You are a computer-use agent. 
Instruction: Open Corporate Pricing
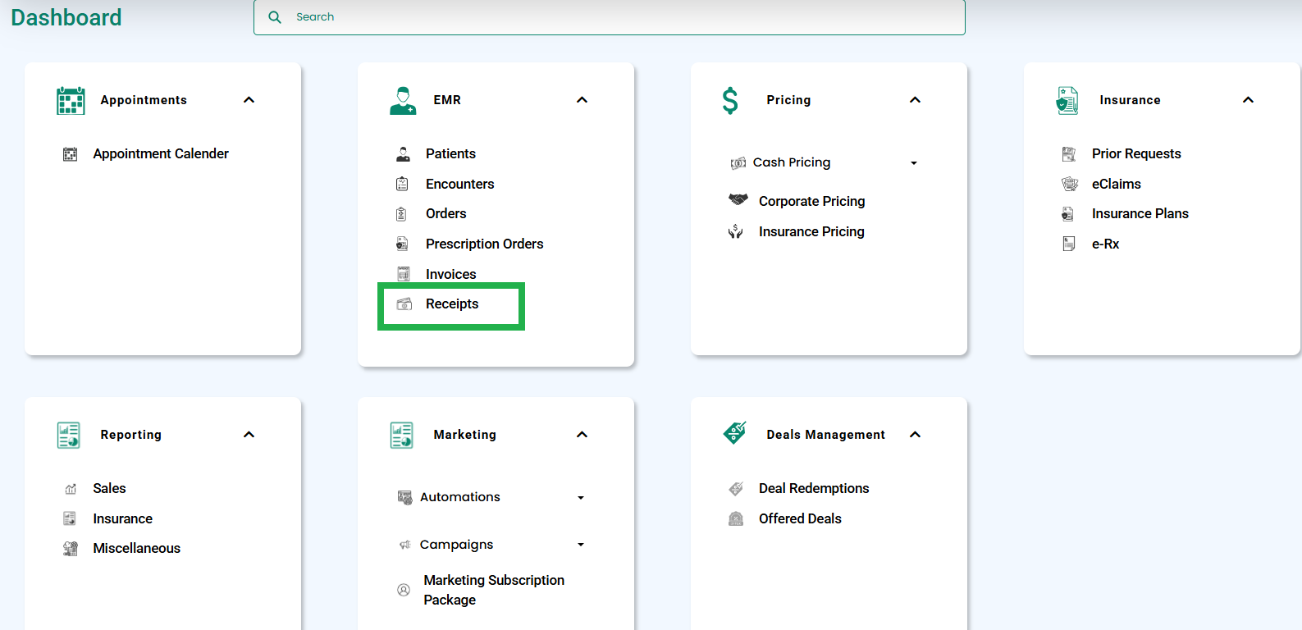click(812, 202)
